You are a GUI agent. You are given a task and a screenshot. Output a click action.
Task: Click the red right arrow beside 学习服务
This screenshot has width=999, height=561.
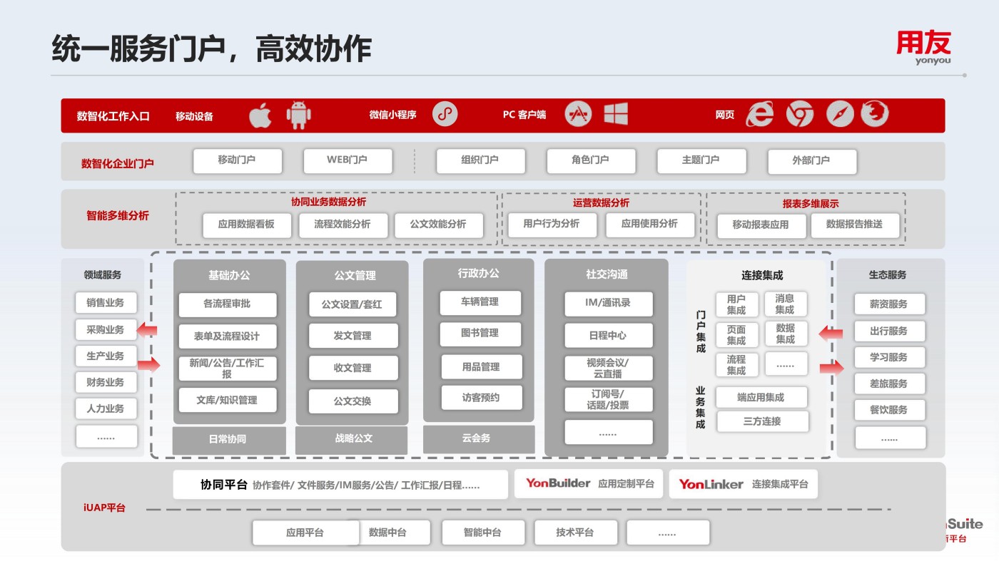tap(831, 368)
